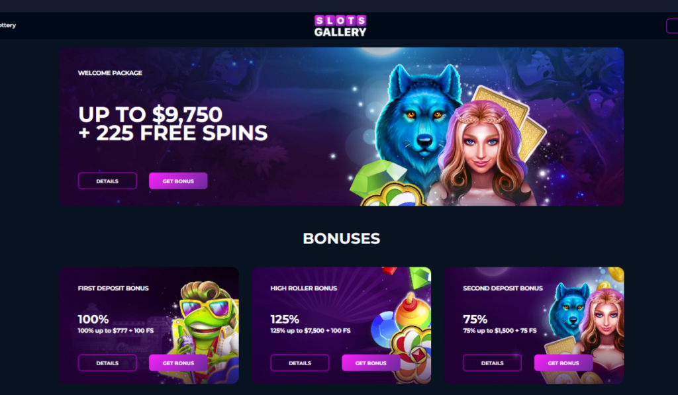
Task: Click the outlined button at top right corner
Action: pyautogui.click(x=672, y=26)
